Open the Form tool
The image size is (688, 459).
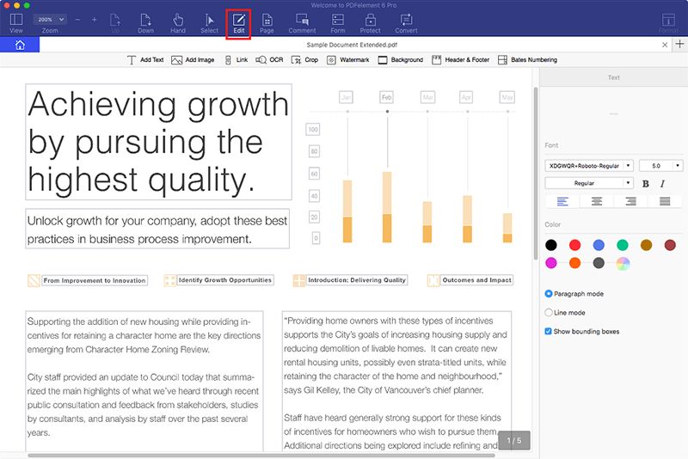click(338, 21)
